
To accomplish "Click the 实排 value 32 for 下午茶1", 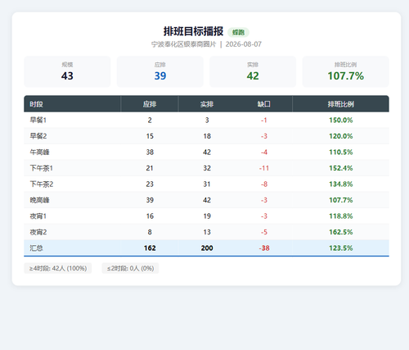I will (207, 168).
